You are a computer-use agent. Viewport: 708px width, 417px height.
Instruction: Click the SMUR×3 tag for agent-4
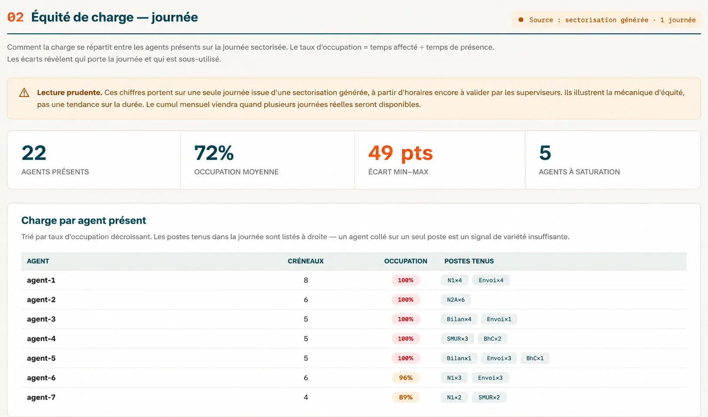(458, 339)
